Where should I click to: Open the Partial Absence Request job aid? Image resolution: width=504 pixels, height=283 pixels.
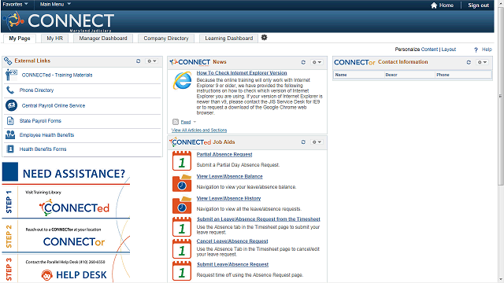point(224,154)
